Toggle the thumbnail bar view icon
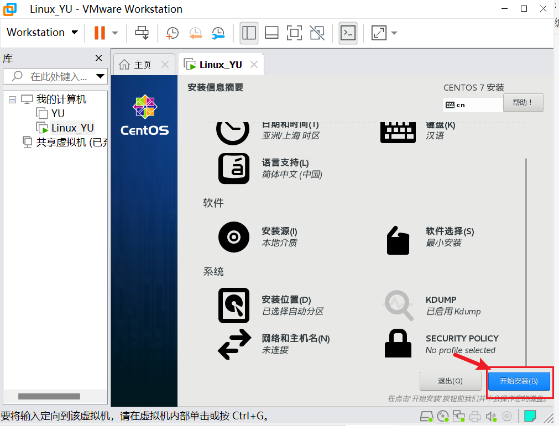559x426 pixels. 271,33
